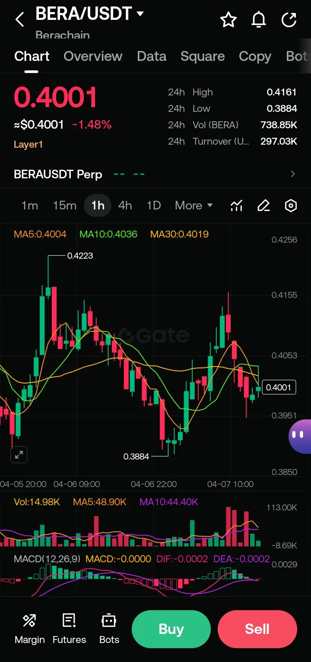Tap the back arrow icon
Screen dimensions: 311x662
tap(19, 19)
